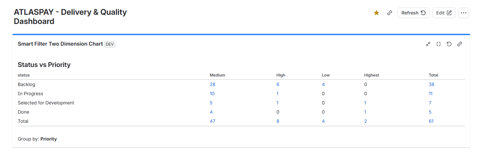The width and height of the screenshot is (483, 153).
Task: Minimize the Smart Filter gadget
Action: (x=428, y=44)
